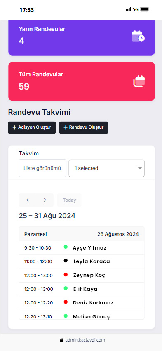
Task: Advance to next week with right chevron
Action: click(45, 200)
